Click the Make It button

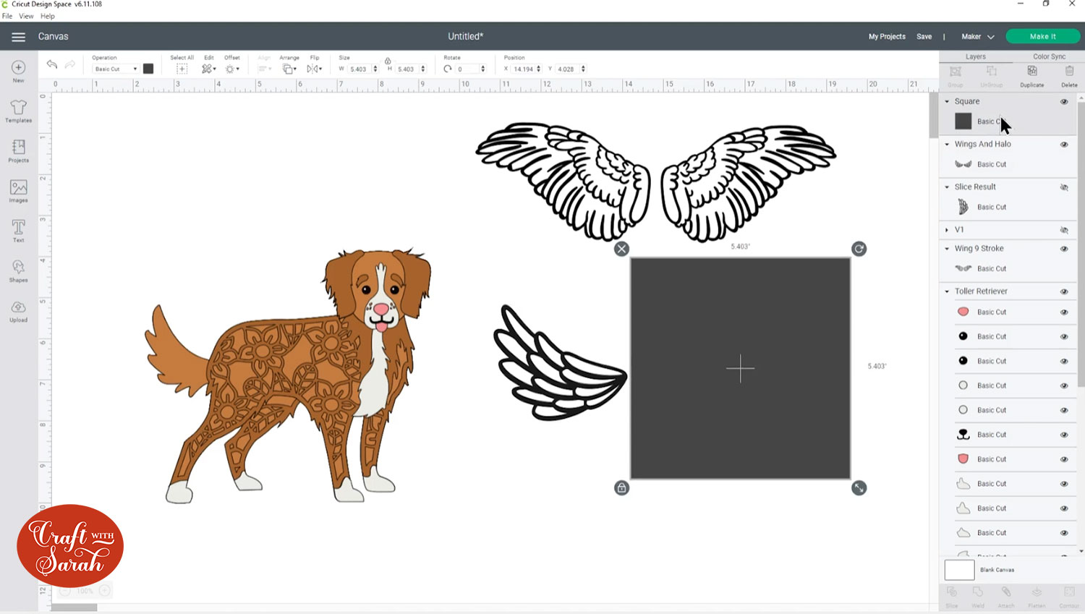pyautogui.click(x=1043, y=35)
